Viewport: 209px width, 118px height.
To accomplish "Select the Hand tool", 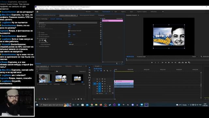I will [x=89, y=85].
